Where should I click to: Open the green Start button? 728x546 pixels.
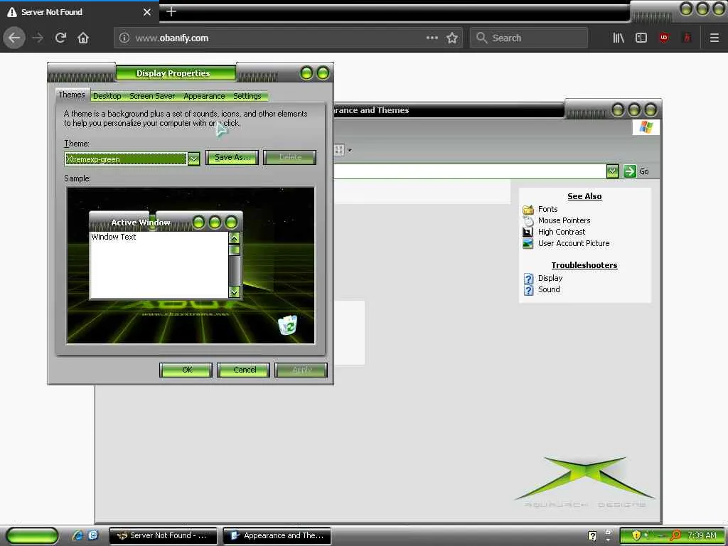pos(32,535)
